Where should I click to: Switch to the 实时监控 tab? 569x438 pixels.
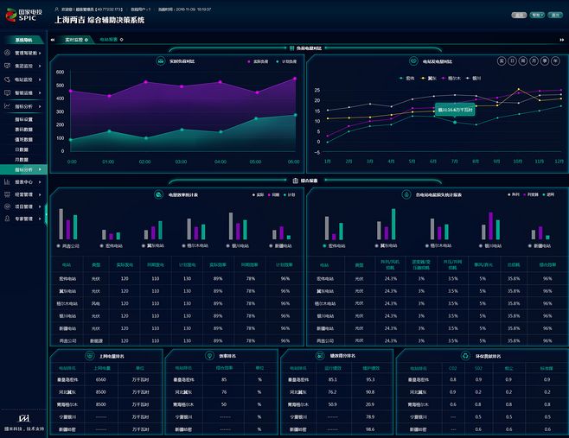pyautogui.click(x=74, y=40)
